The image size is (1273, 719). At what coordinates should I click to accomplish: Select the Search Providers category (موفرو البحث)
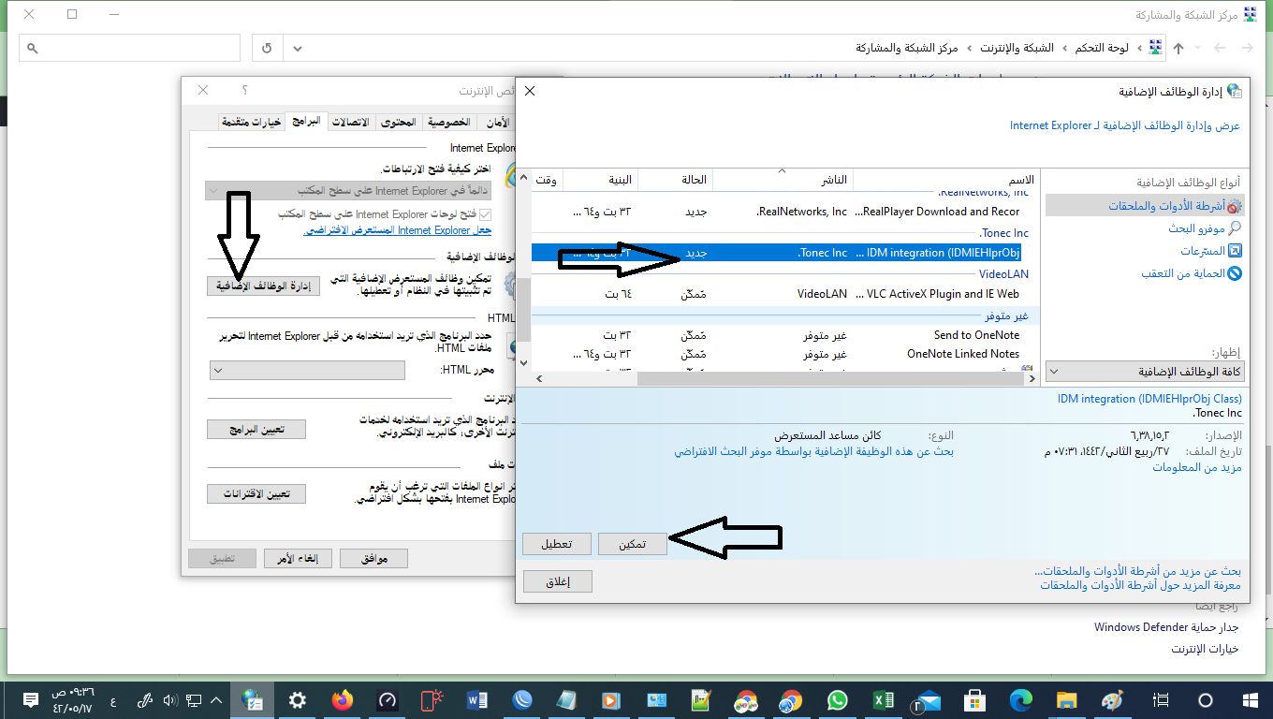pos(1205,228)
